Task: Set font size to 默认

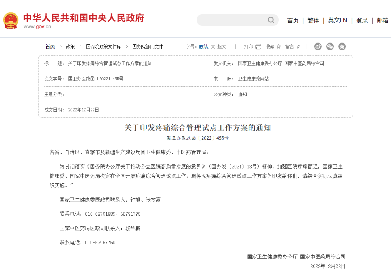Action: click(203, 46)
